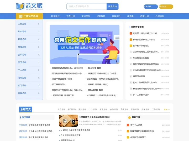Switch to the 自我总结 tab
Screen dimensions: 189x141
click(61, 109)
